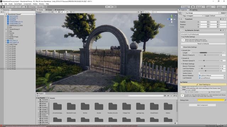This screenshot has height=127, width=227.
Task: Click the scene orientation gizmo
Action: [172, 19]
